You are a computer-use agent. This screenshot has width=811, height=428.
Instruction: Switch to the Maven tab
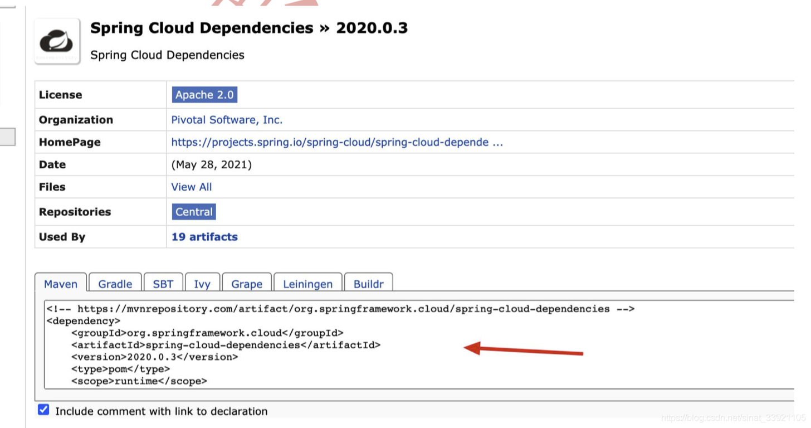61,283
